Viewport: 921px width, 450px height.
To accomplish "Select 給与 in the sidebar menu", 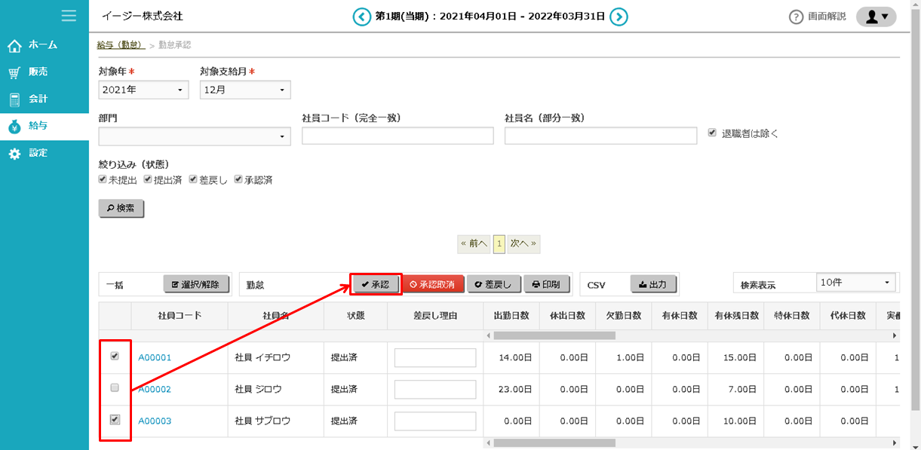I will pos(38,127).
